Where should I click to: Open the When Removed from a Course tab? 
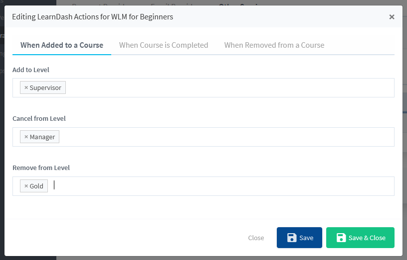tap(274, 45)
